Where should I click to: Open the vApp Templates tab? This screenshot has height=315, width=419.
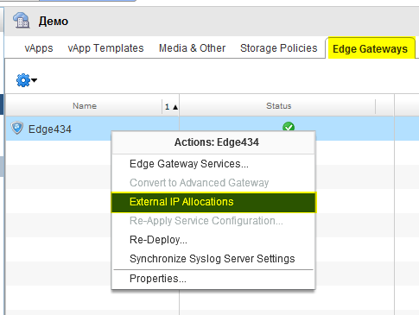coord(105,48)
